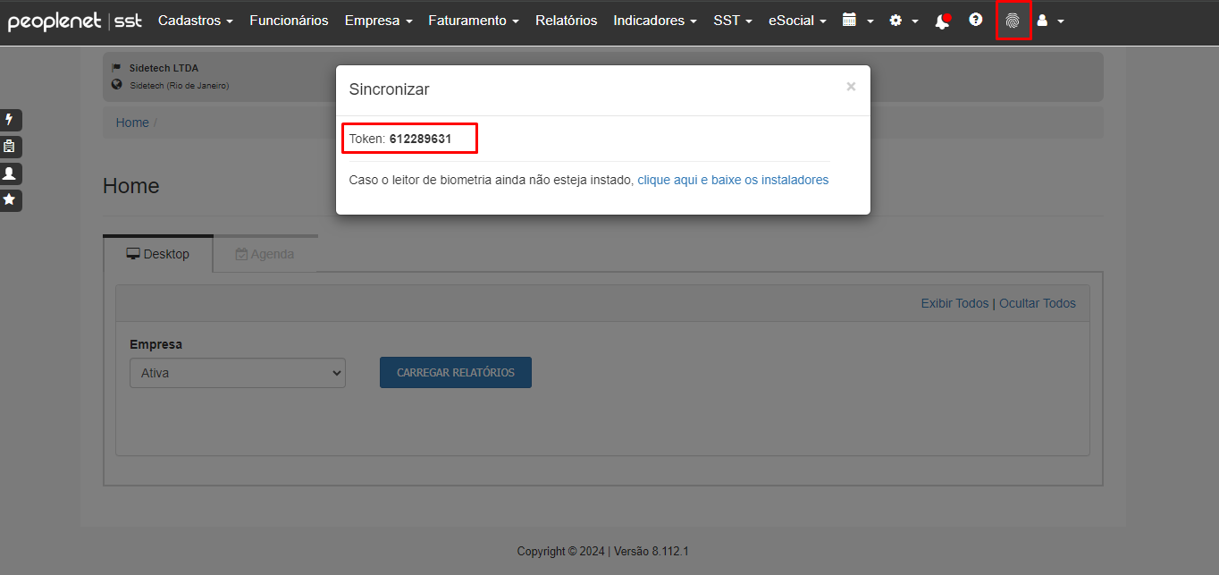
Task: Open the calendar icon menu
Action: point(858,20)
